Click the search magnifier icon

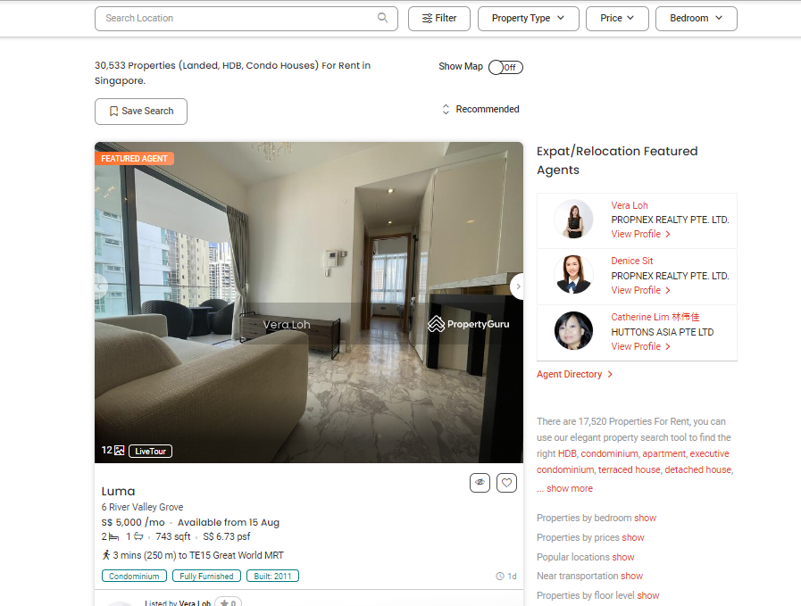(x=382, y=18)
